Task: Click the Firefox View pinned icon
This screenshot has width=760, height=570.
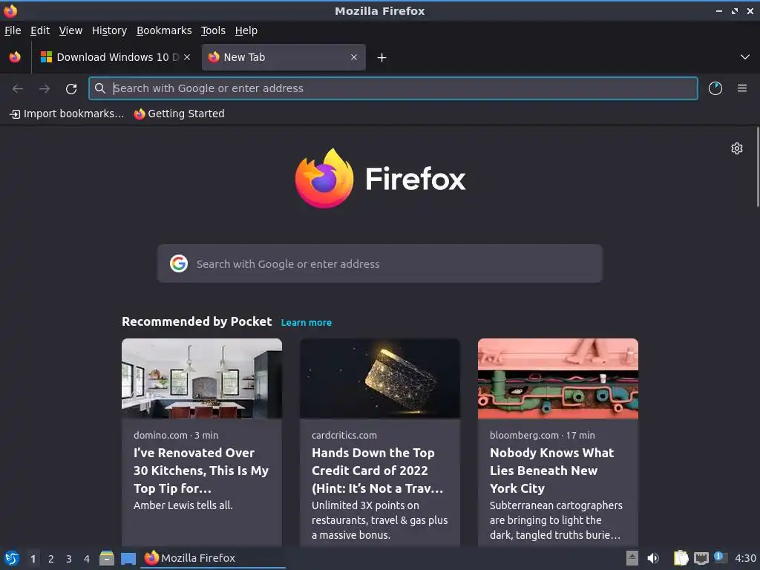Action: [x=15, y=57]
